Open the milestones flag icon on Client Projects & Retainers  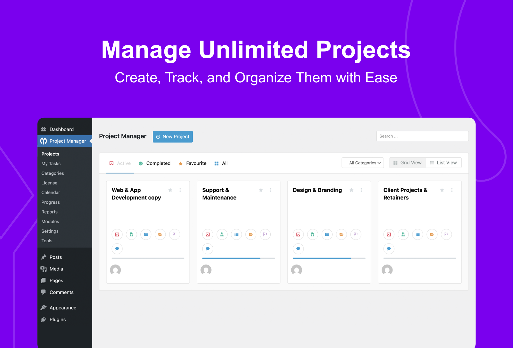[x=446, y=234]
